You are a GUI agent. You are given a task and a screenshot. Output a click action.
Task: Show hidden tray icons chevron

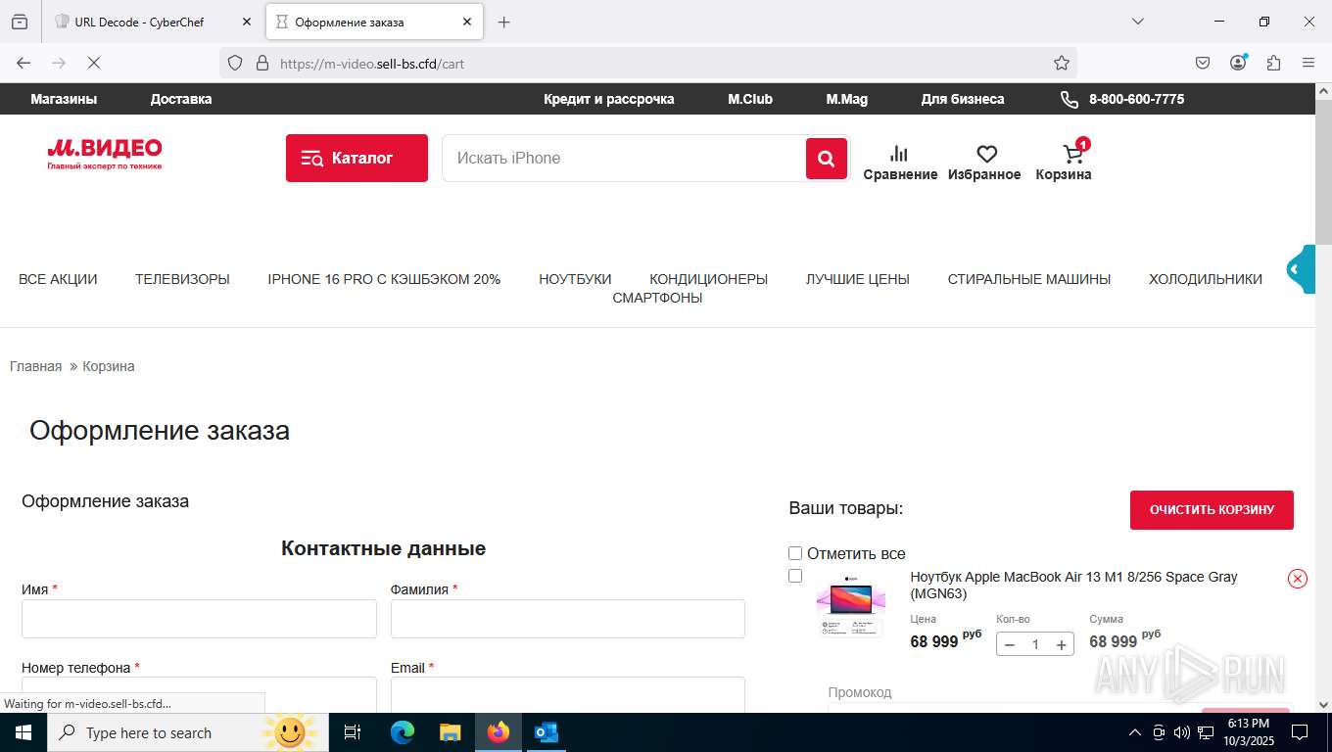tap(1135, 732)
